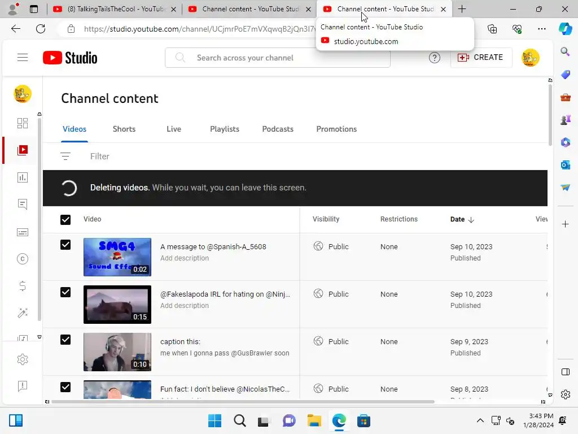578x434 pixels.
Task: Open taskbar Search magnifier
Action: 239,420
